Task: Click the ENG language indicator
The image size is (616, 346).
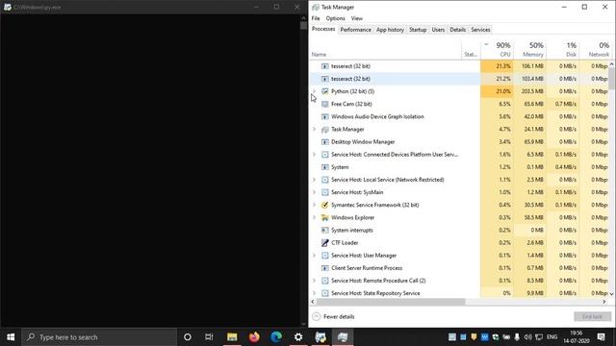Action: 552,337
